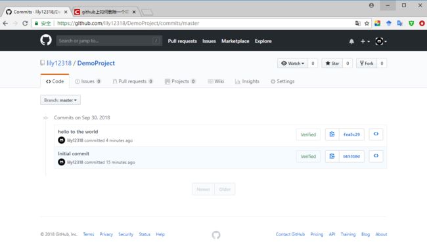Viewport: 427px width, 246px height.
Task: Open the Training footer link
Action: 348,234
